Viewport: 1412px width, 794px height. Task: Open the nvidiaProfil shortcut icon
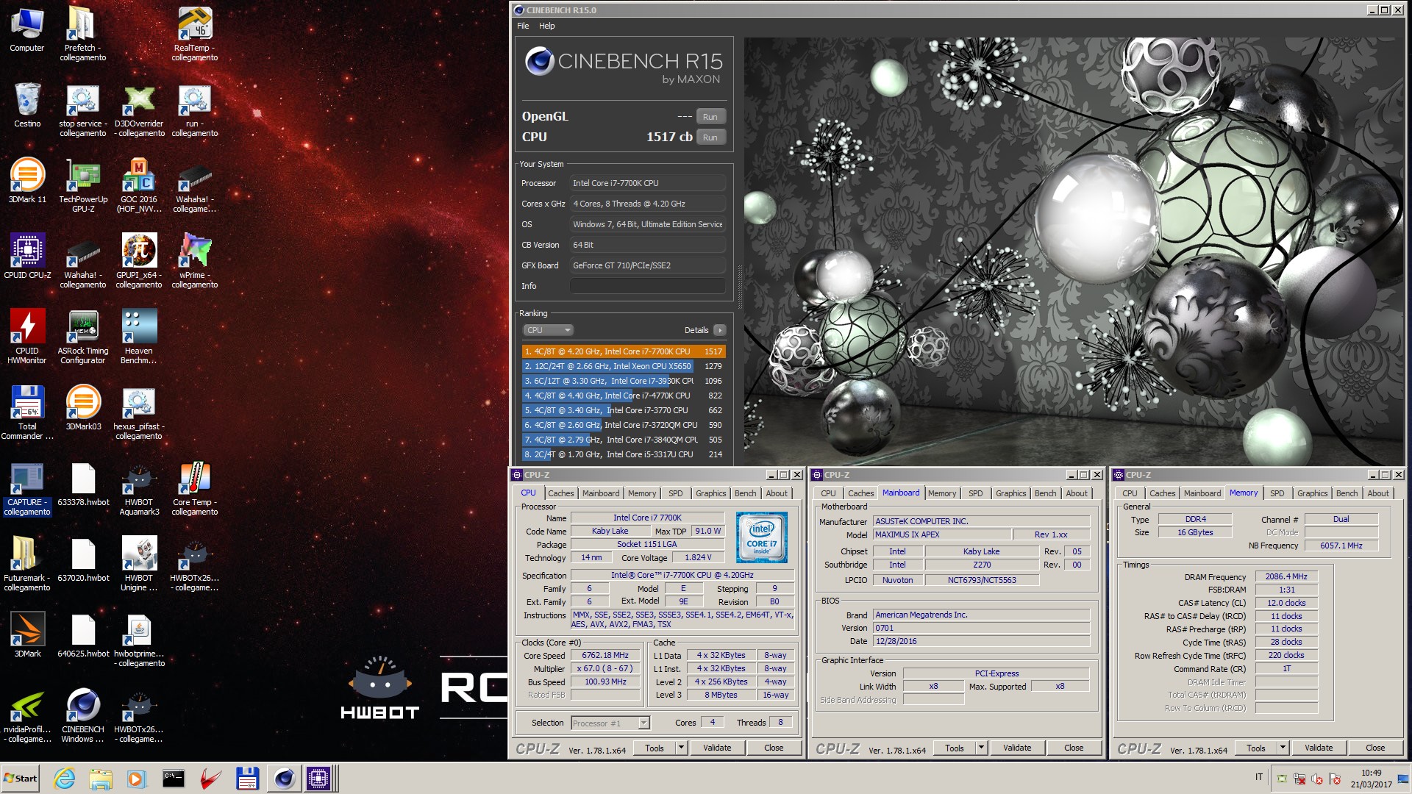(x=27, y=716)
